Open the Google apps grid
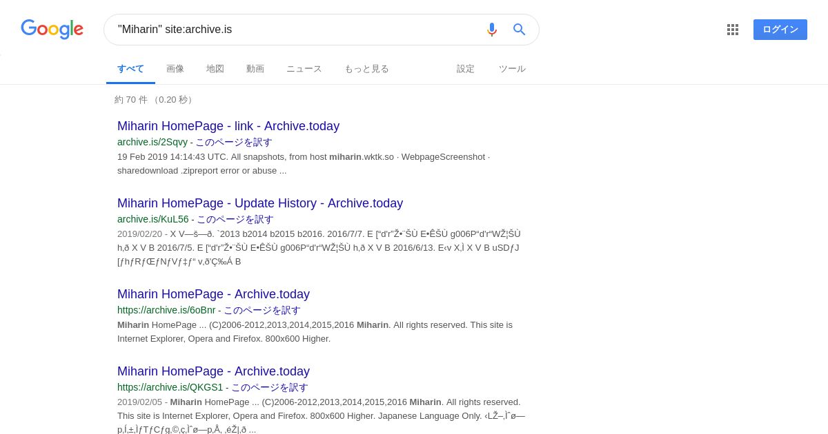The height and width of the screenshot is (434, 828). (733, 30)
